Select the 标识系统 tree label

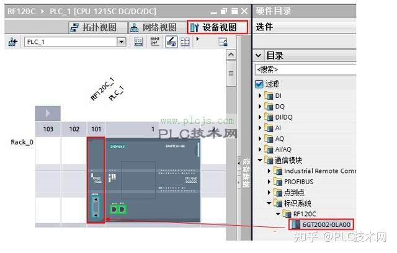[x=298, y=203]
